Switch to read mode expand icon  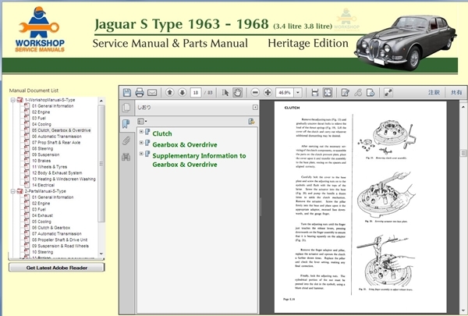(x=388, y=93)
